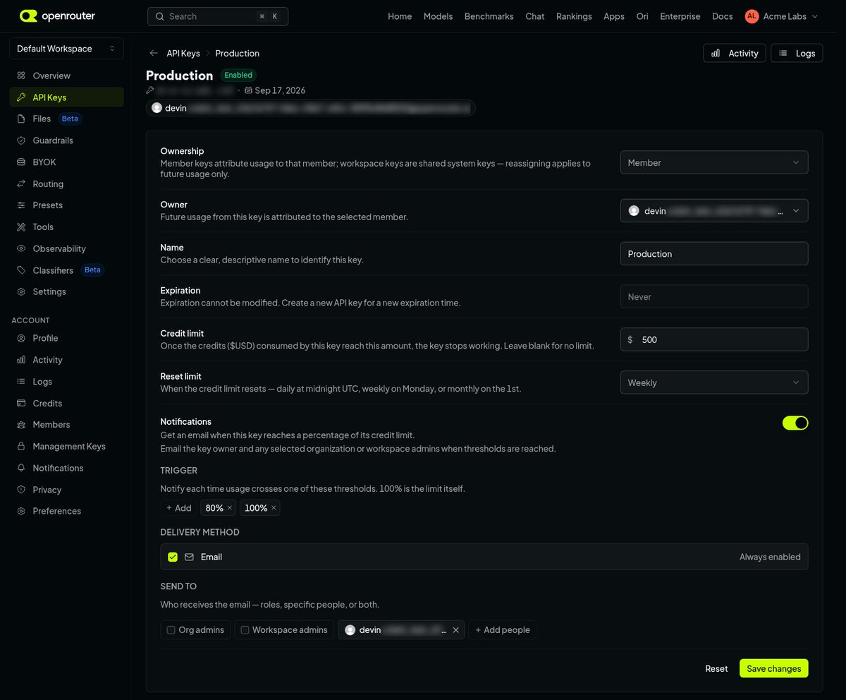Click the key icon beside API Keys

point(21,97)
